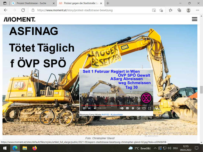Open Edge Settings and more menu
203x152 pixels.
click(197, 10)
